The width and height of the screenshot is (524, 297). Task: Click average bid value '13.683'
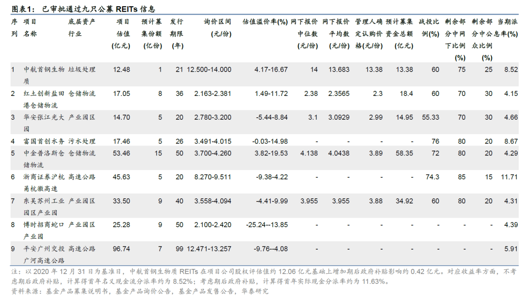click(x=339, y=70)
